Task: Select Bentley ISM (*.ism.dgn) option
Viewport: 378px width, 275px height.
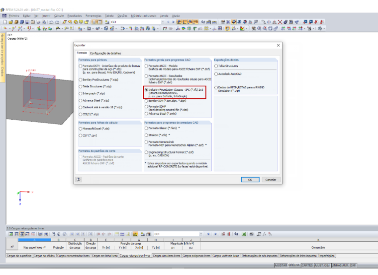Action: [146, 101]
